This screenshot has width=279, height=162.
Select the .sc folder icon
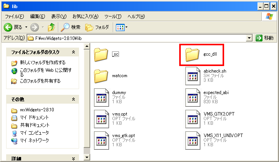pos(101,55)
